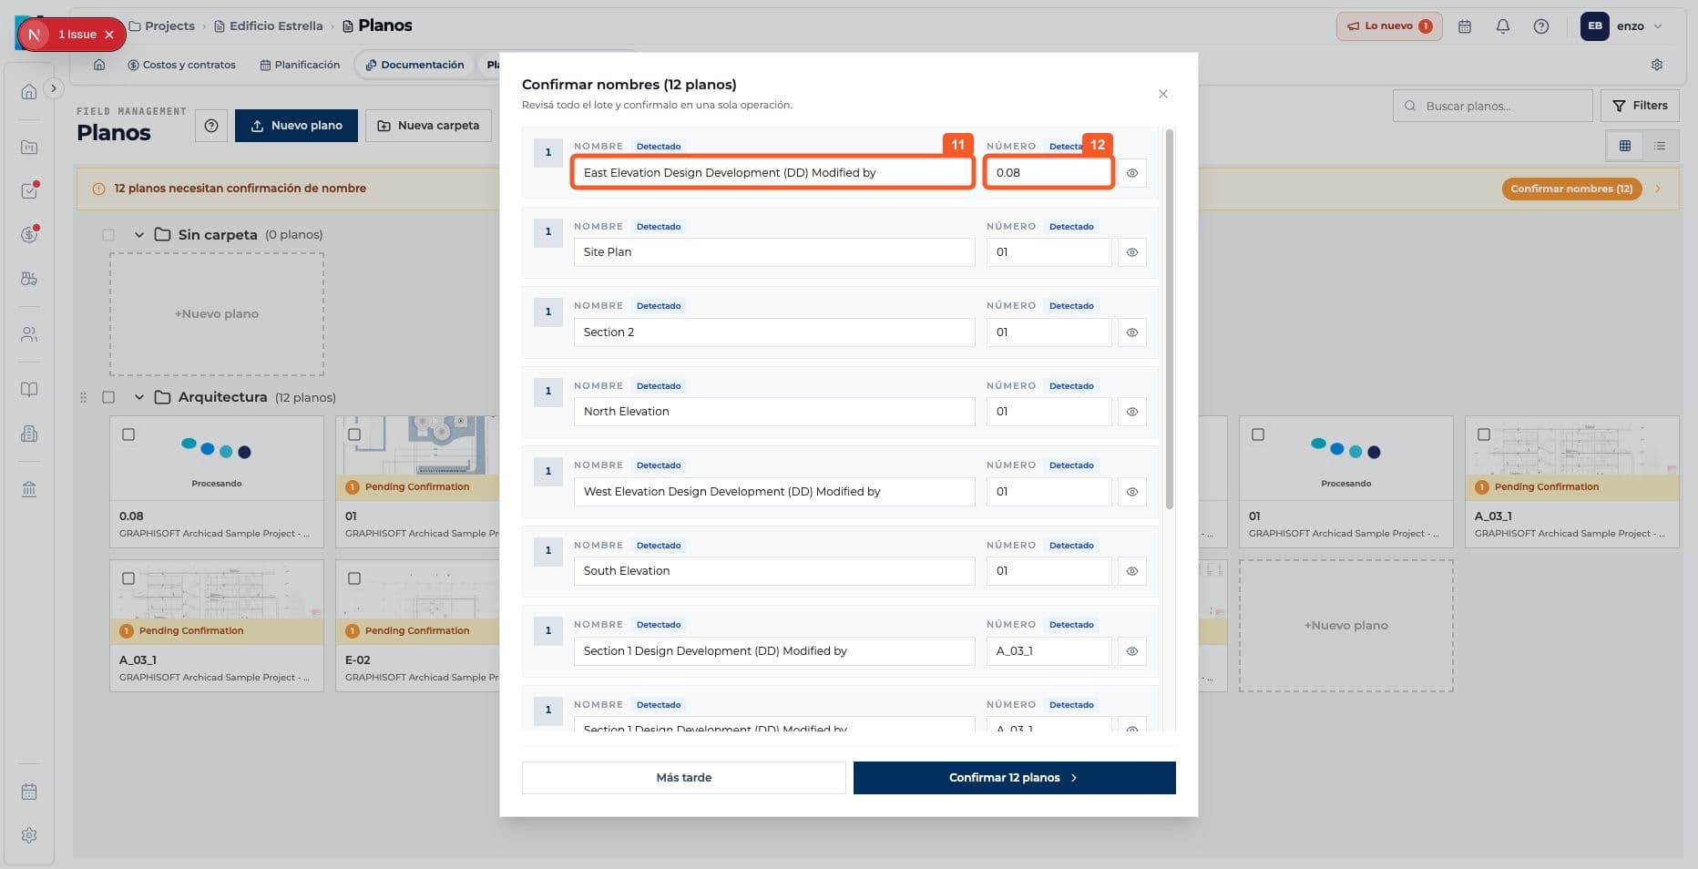The image size is (1698, 869).
Task: Open the home icon in left sidebar
Action: click(x=29, y=91)
